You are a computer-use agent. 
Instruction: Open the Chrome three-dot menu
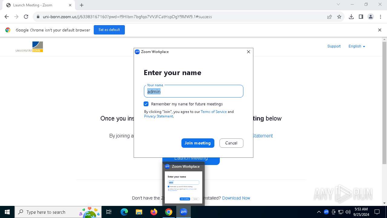tap(380, 17)
